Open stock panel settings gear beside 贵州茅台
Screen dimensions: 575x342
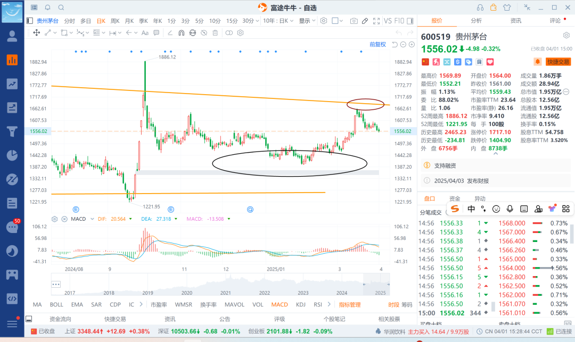click(566, 36)
